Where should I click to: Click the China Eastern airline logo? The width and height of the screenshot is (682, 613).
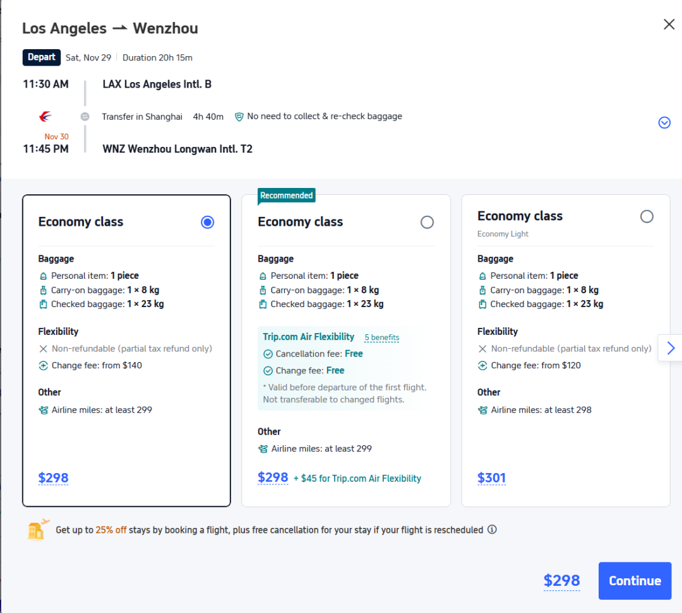coord(45,117)
